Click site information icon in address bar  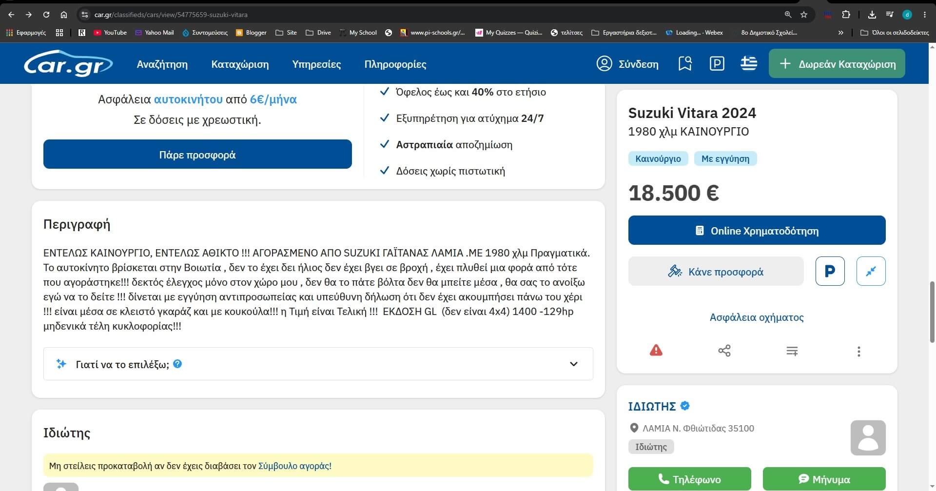[x=85, y=15]
